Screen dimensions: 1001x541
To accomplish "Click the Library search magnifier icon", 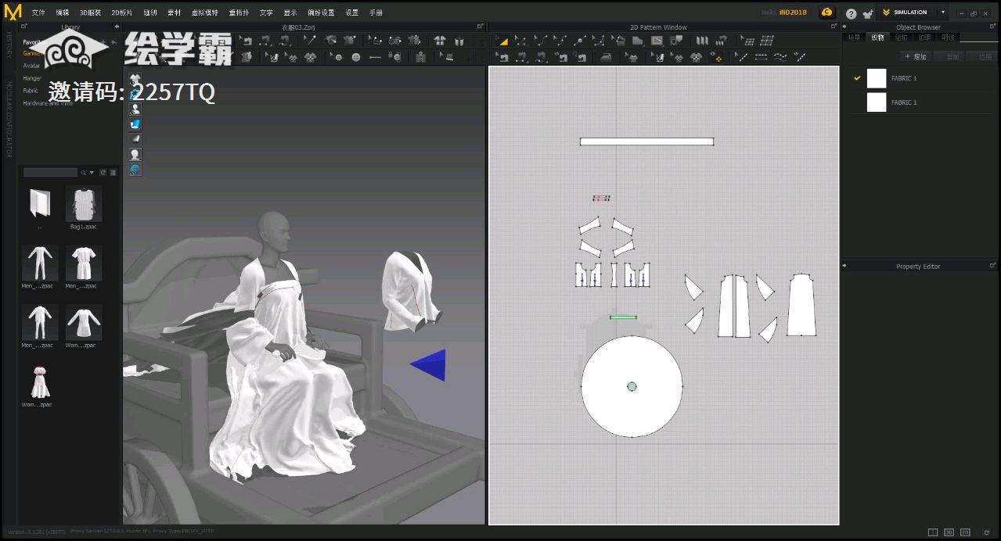I will tap(84, 173).
